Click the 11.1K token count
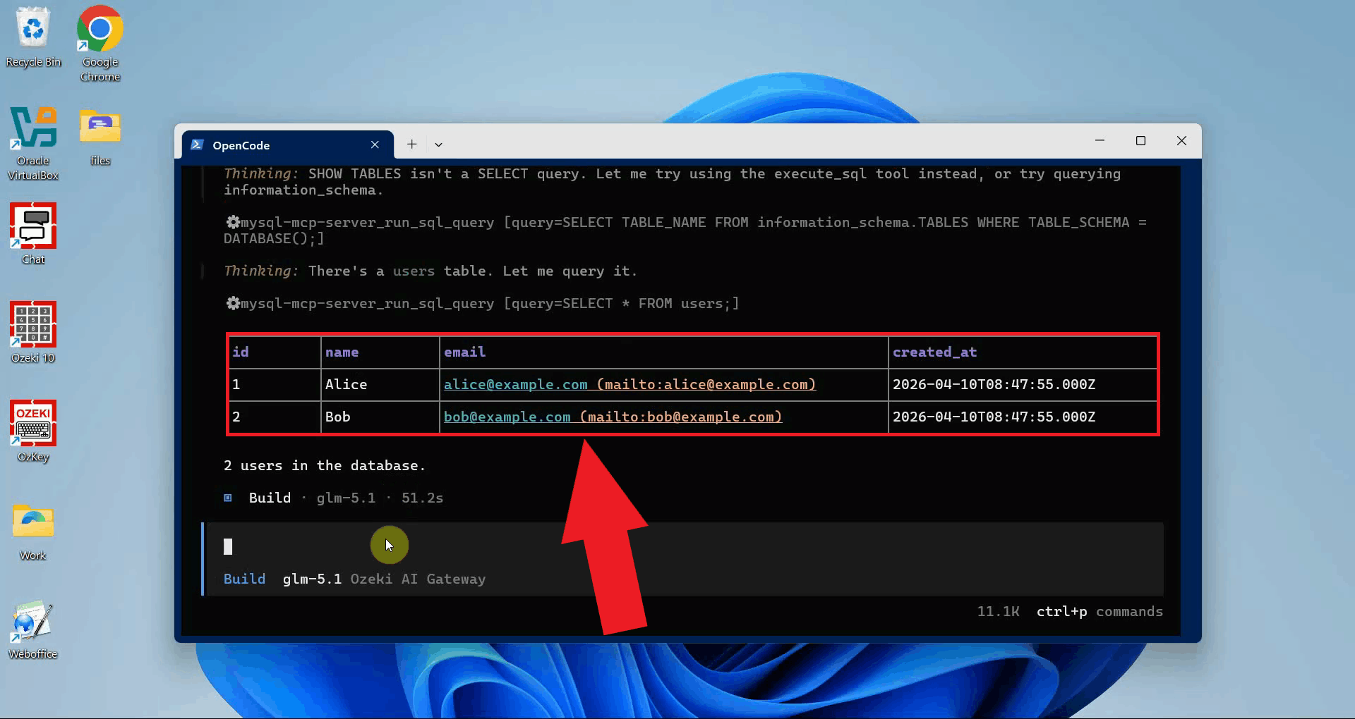The width and height of the screenshot is (1355, 719). pyautogui.click(x=998, y=611)
